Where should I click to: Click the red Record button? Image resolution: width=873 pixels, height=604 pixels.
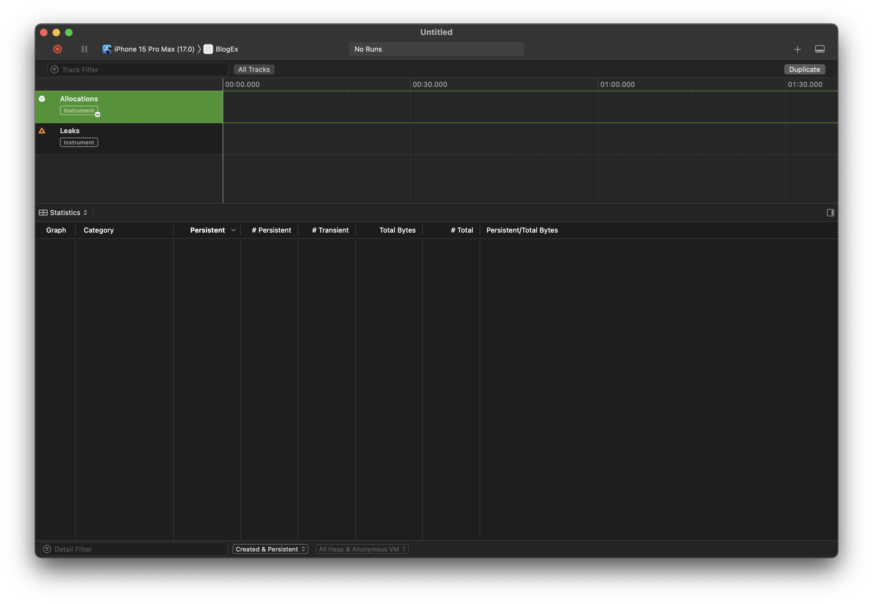pos(58,49)
